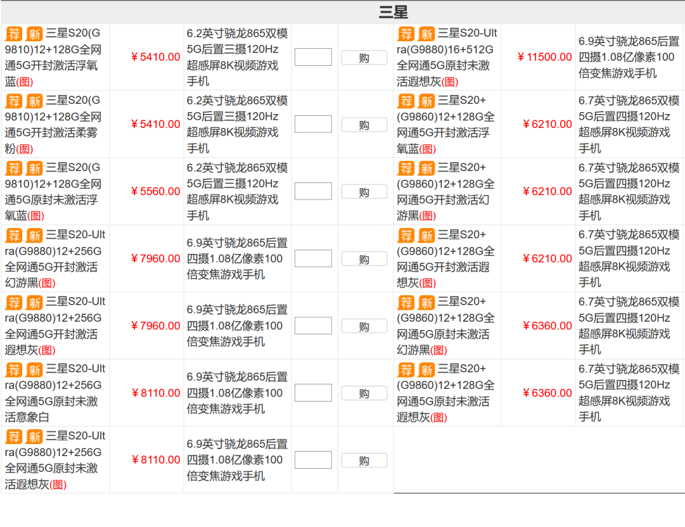Click 购 for S20-Ultra 12+256G 开封激活幻游黑
Viewport: 685px width, 527px height.
pyautogui.click(x=364, y=259)
